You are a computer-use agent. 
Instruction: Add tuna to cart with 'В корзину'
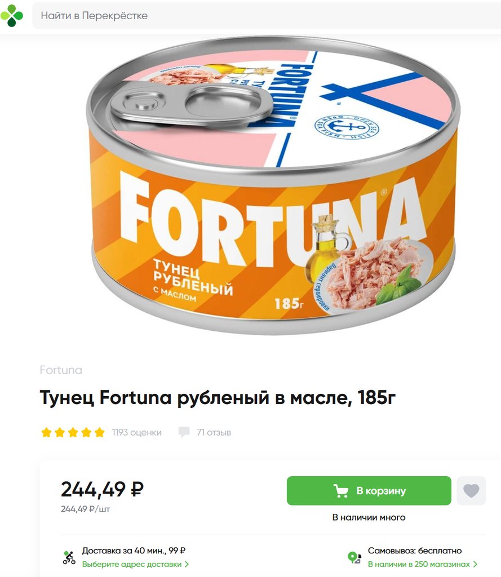pos(369,491)
